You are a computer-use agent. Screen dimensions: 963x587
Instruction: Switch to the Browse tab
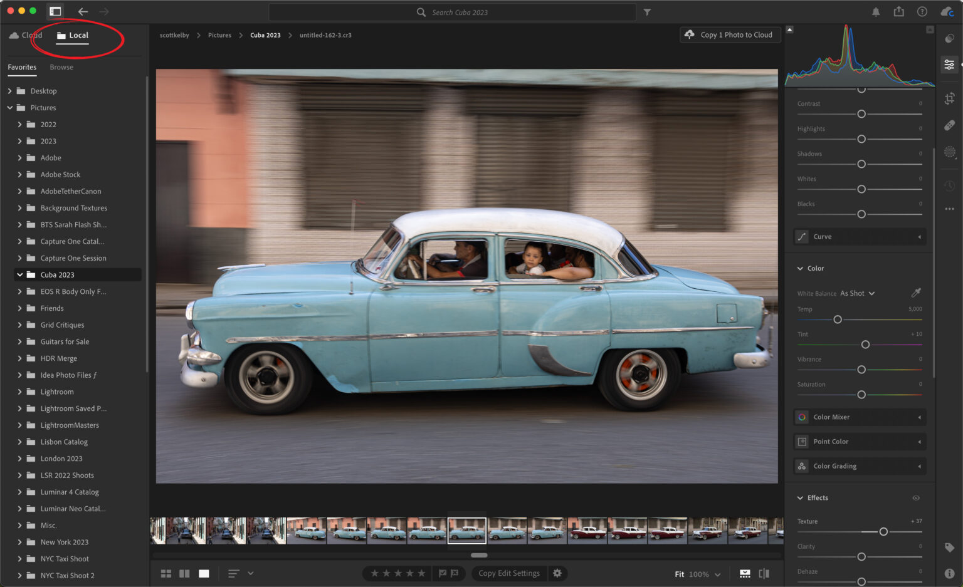(61, 67)
